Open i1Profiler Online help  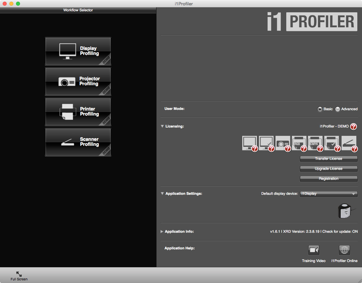pyautogui.click(x=344, y=250)
